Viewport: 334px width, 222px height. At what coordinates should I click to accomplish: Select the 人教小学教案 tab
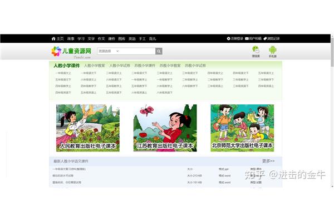point(95,65)
